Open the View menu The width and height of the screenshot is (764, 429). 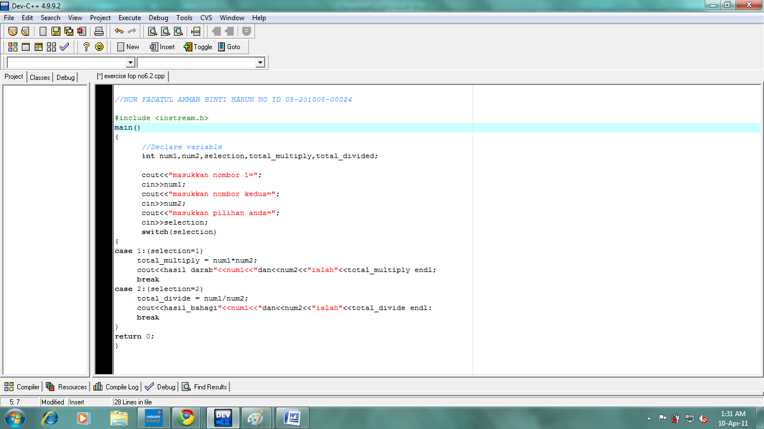(76, 18)
